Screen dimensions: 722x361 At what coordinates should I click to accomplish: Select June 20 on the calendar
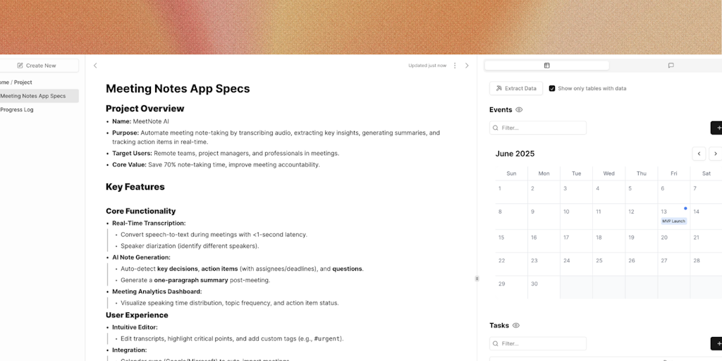[x=673, y=241]
